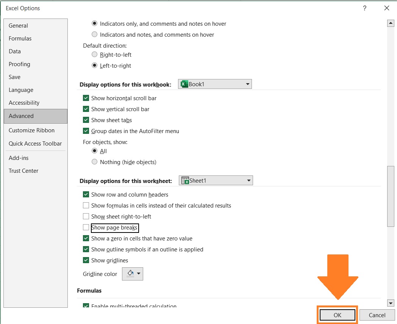Click the vertical scrollbar thumb
397x324 pixels.
click(391, 196)
